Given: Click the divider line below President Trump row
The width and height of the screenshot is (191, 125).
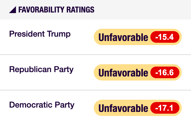Looking at the screenshot, I should [95, 55].
